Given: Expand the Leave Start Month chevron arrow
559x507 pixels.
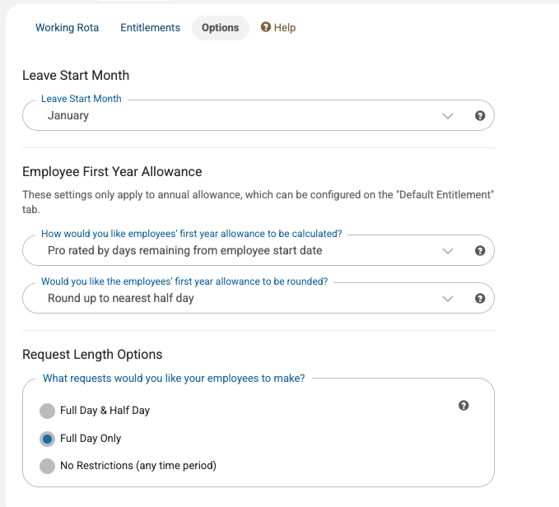Looking at the screenshot, I should [447, 116].
